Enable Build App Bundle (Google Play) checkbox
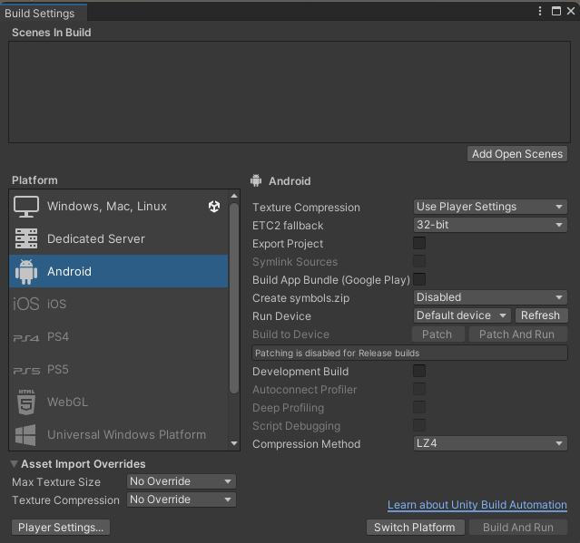580x543 pixels. (419, 279)
